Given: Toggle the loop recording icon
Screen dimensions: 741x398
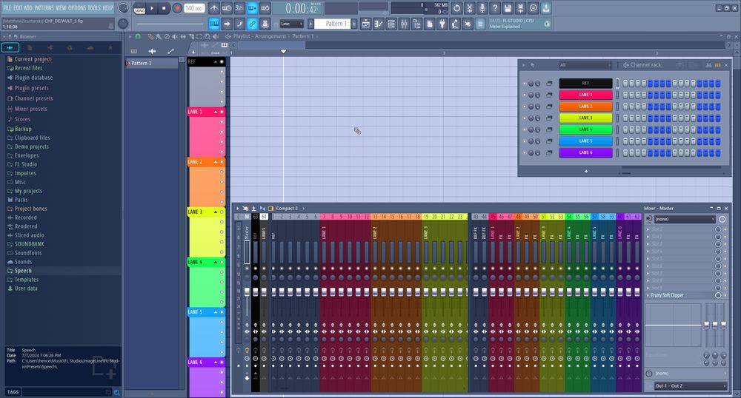Looking at the screenshot, I should (265, 8).
